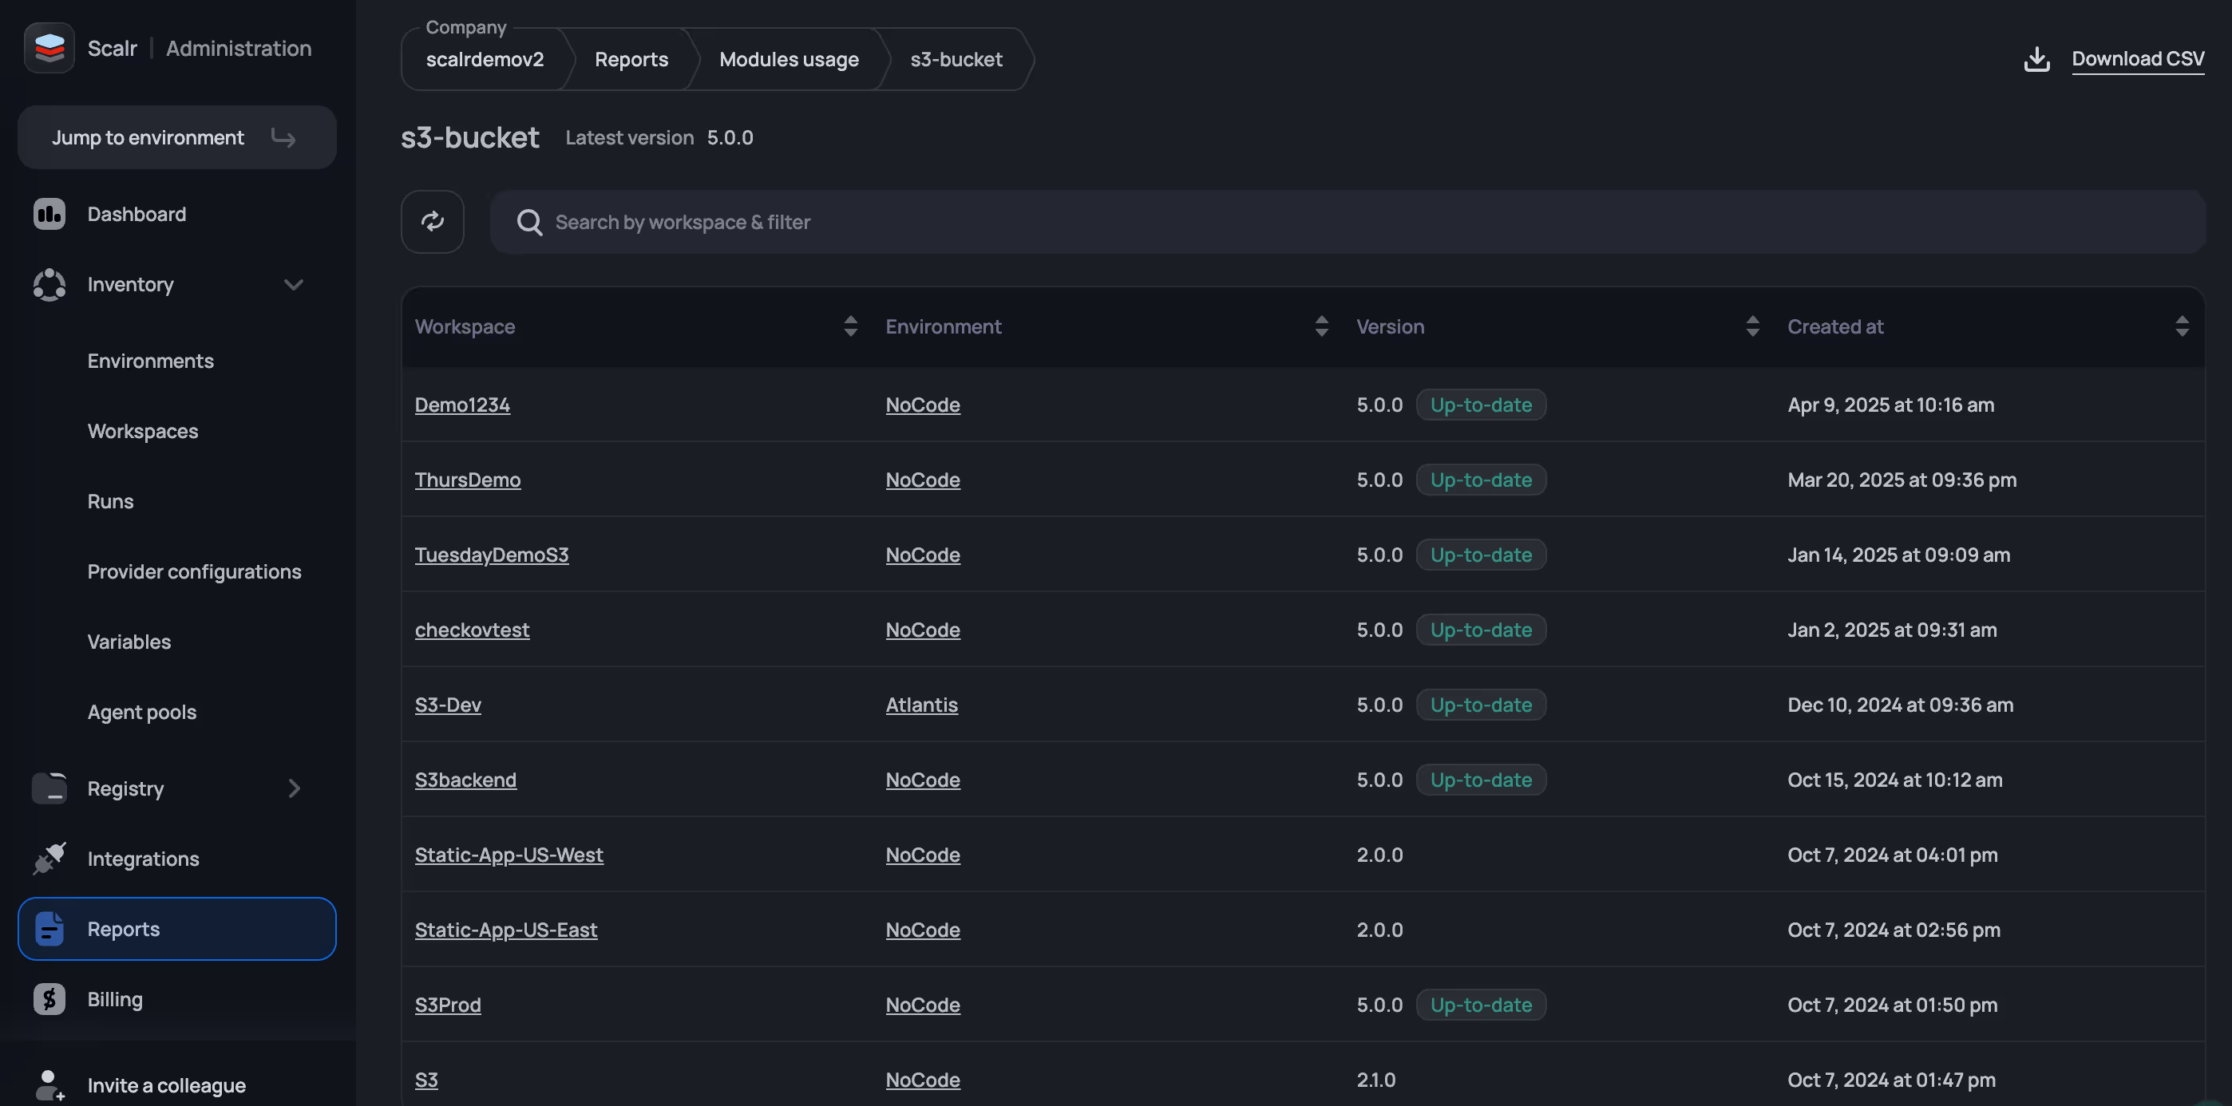This screenshot has width=2232, height=1106.
Task: Open NoCode environment in S3Prod row
Action: [x=922, y=1005]
